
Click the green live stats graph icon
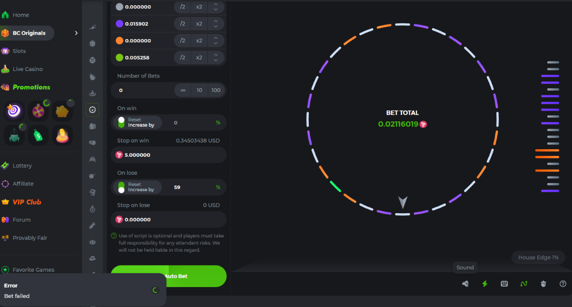point(524,284)
